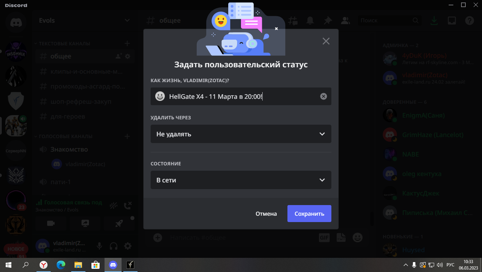Open File Explorer from taskbar
The height and width of the screenshot is (272, 482).
[78, 265]
